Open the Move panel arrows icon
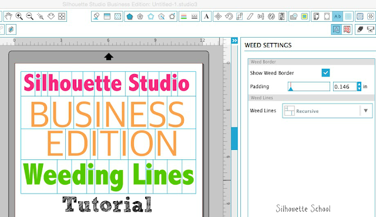The image size is (376, 217). coord(218,16)
